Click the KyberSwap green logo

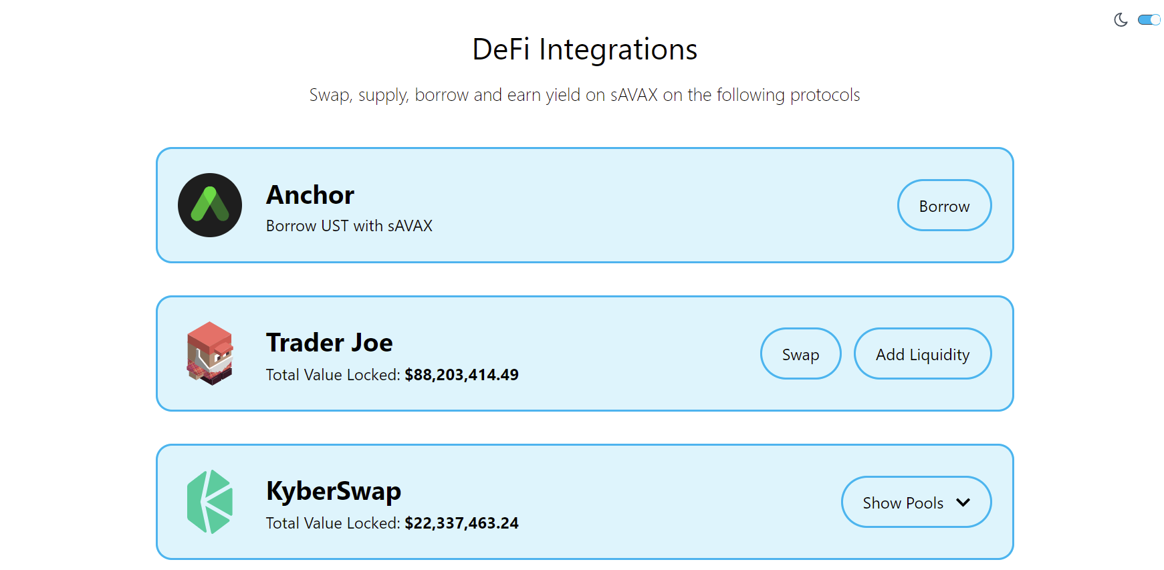pos(210,502)
